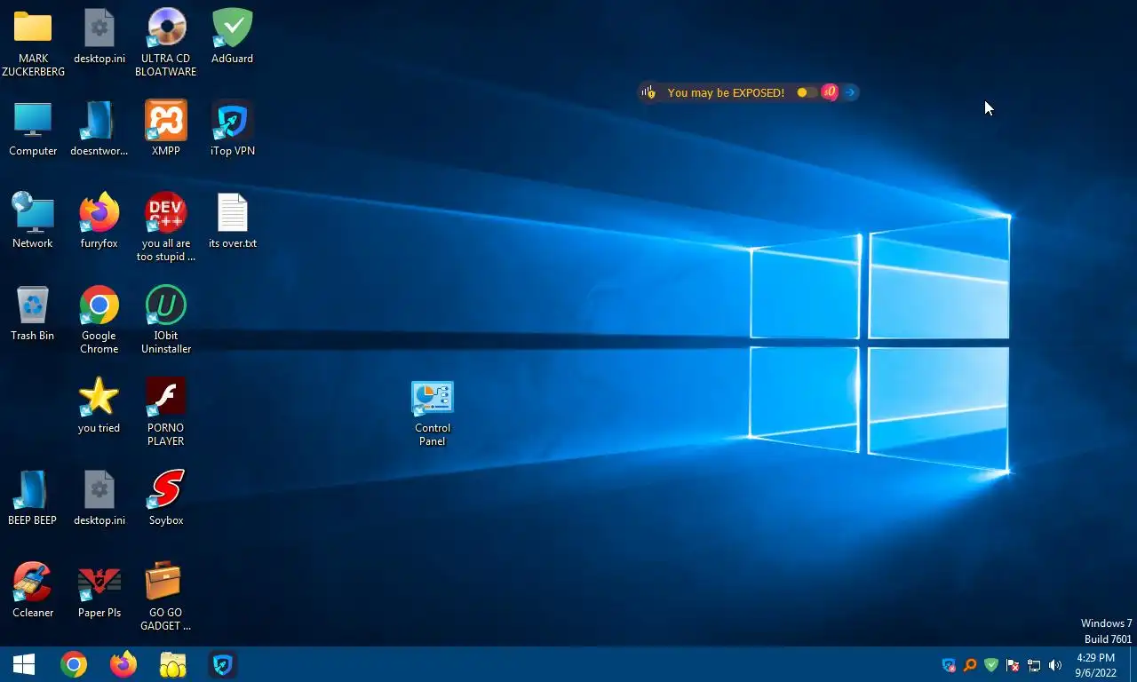Open the iTop VPN tray icon

click(x=949, y=665)
